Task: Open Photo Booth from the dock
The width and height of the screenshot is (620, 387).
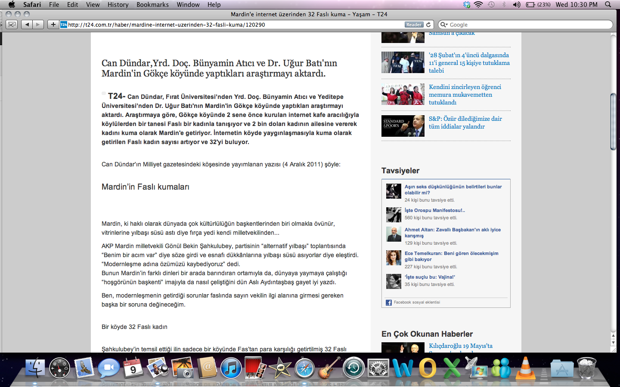Action: (x=255, y=369)
